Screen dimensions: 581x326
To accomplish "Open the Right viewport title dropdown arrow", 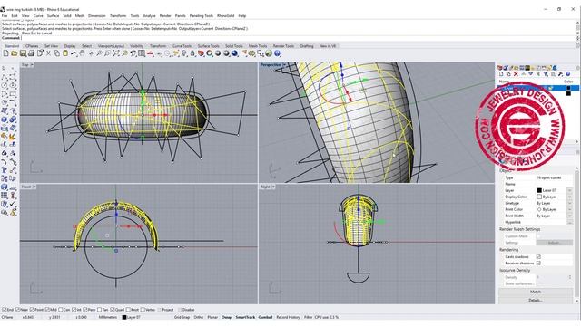I will point(273,187).
